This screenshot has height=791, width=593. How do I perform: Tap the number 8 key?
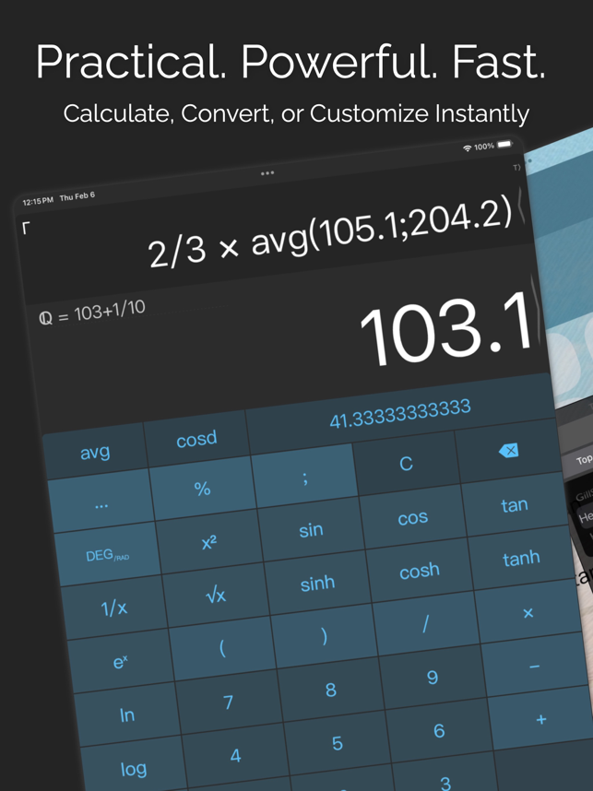pos(330,691)
